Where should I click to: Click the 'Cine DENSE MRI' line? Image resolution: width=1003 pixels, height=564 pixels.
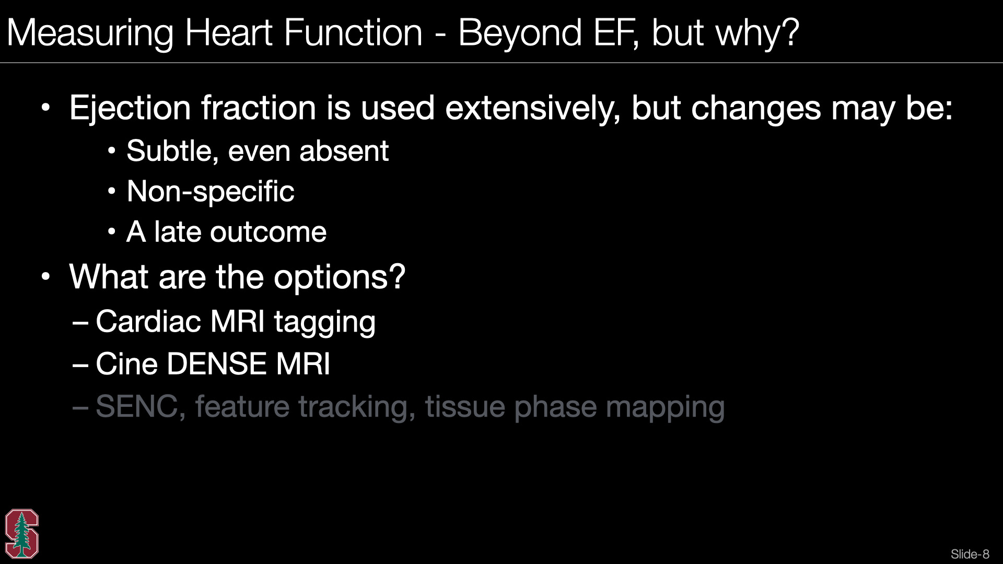pos(213,363)
